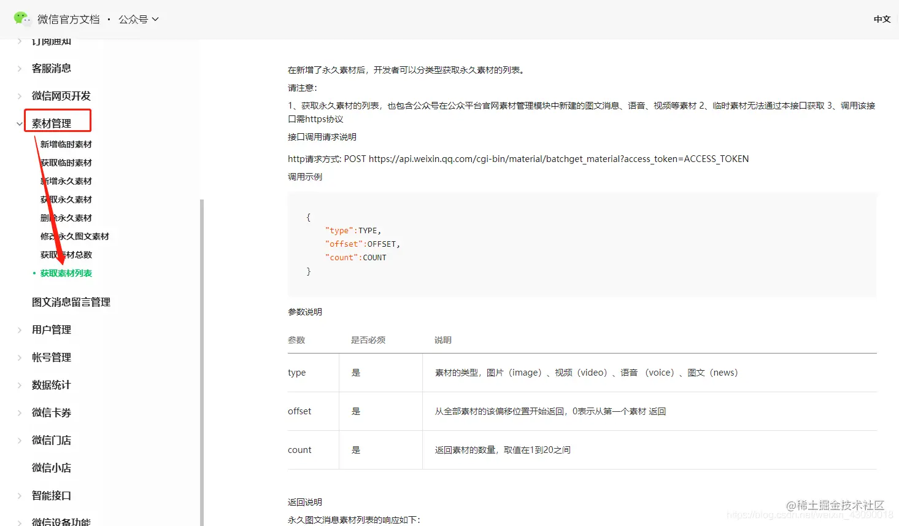
Task: Open the 图文消息留言管理 section
Action: point(70,301)
